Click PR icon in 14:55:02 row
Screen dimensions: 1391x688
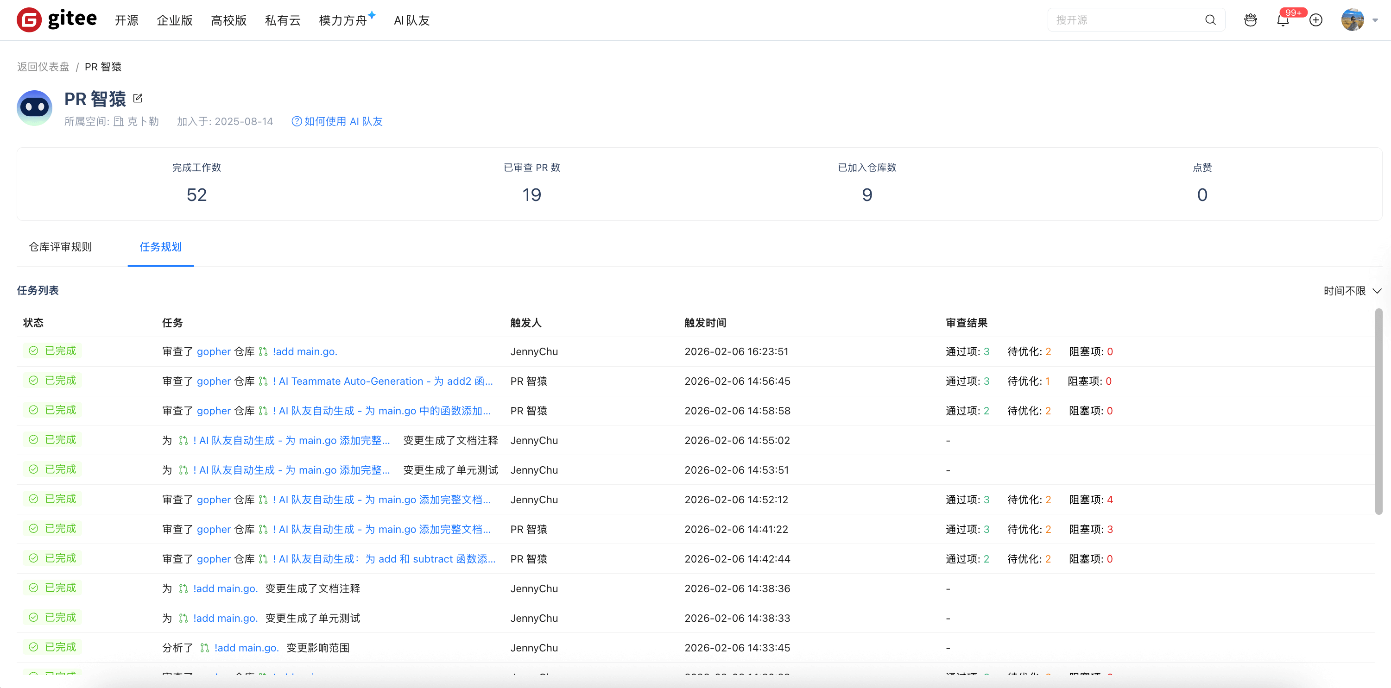183,441
